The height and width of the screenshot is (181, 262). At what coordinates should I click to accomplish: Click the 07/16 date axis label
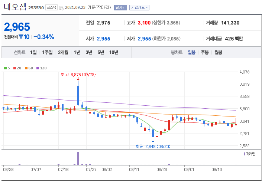point(63,170)
